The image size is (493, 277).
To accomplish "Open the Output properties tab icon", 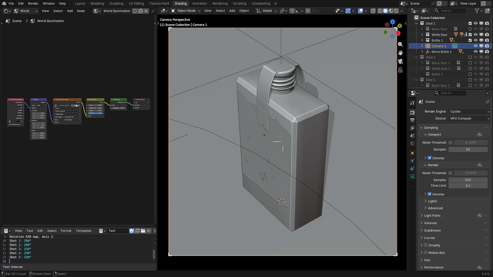I will point(412,120).
